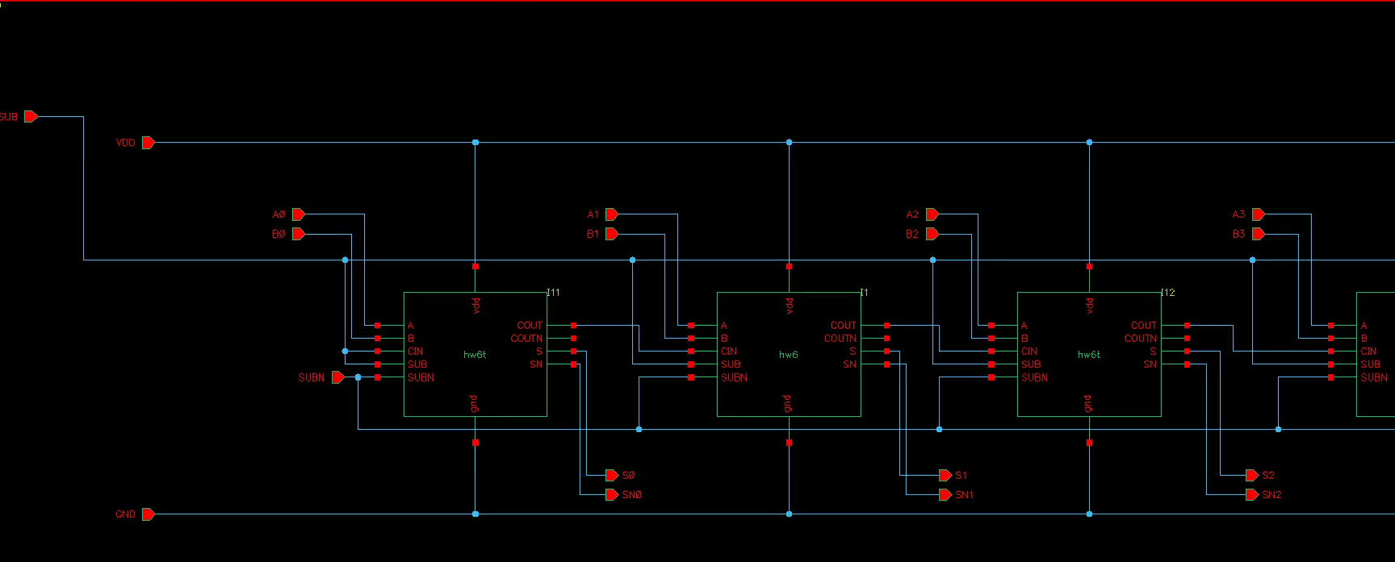
Task: Click the A2 input pin
Action: [932, 214]
